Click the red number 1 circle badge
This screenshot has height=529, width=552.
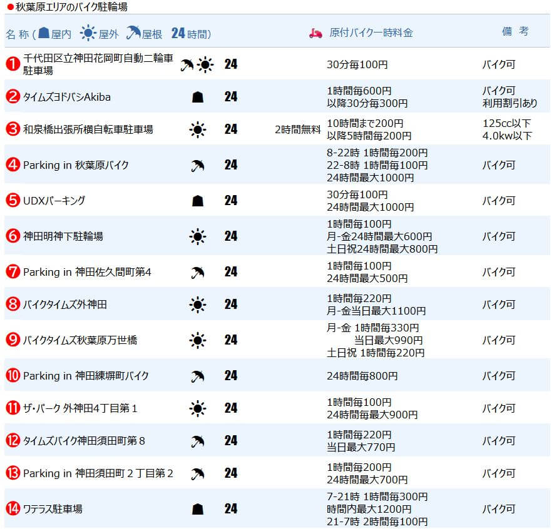point(13,64)
